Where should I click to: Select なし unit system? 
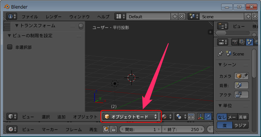[222, 117]
